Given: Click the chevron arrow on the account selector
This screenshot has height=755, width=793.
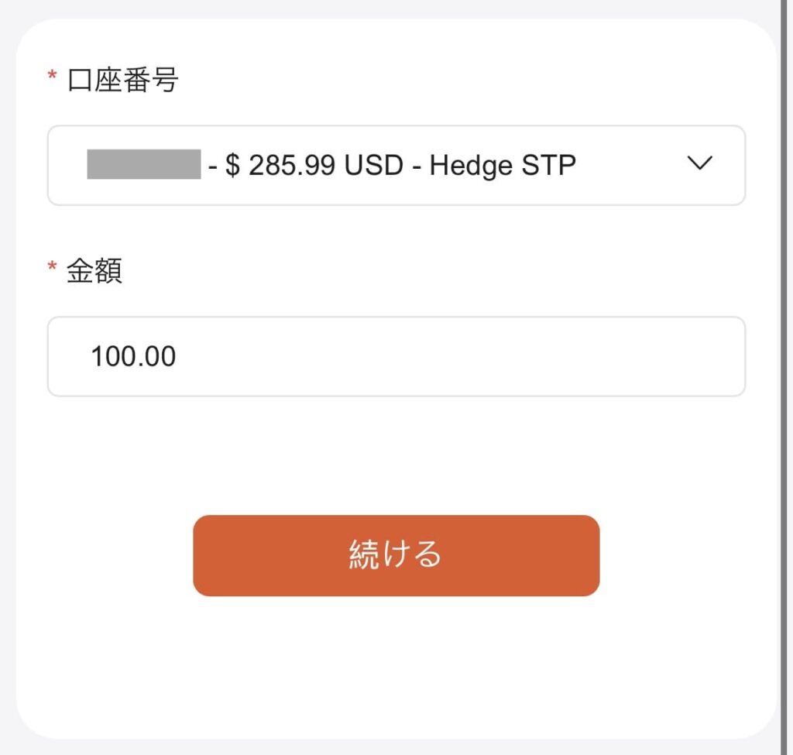Looking at the screenshot, I should pyautogui.click(x=701, y=164).
